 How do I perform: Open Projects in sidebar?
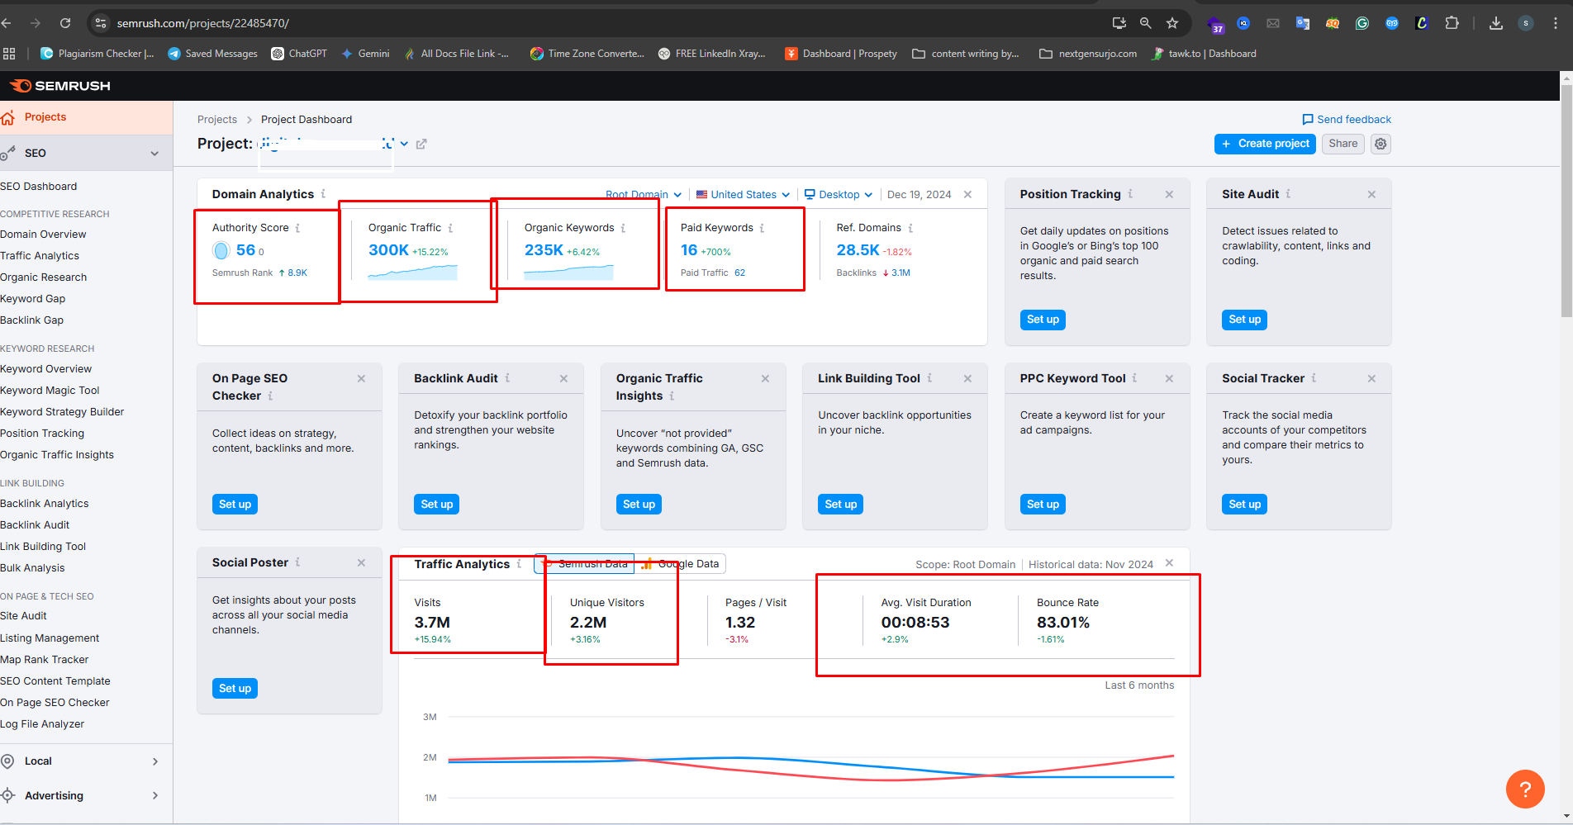pyautogui.click(x=87, y=117)
